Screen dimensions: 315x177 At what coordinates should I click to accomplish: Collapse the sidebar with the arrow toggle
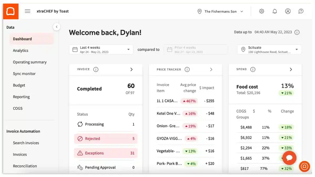[56, 27]
